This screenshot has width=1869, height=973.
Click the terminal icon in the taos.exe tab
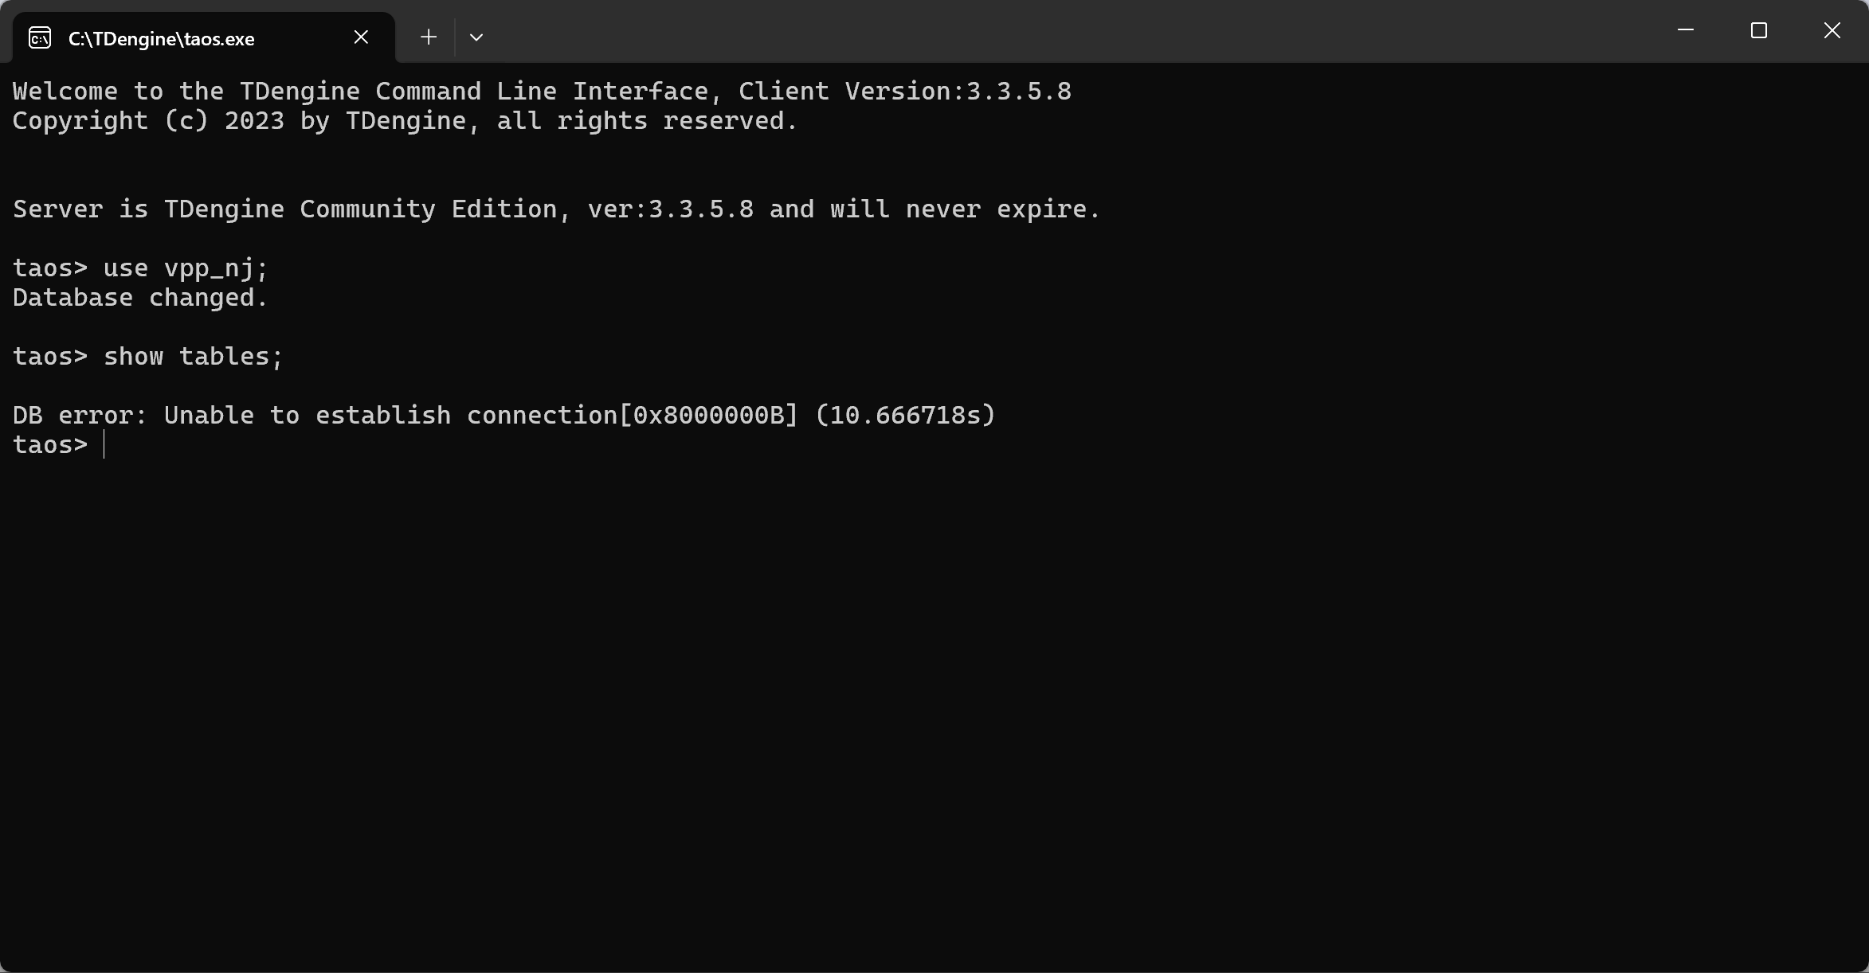tap(40, 37)
